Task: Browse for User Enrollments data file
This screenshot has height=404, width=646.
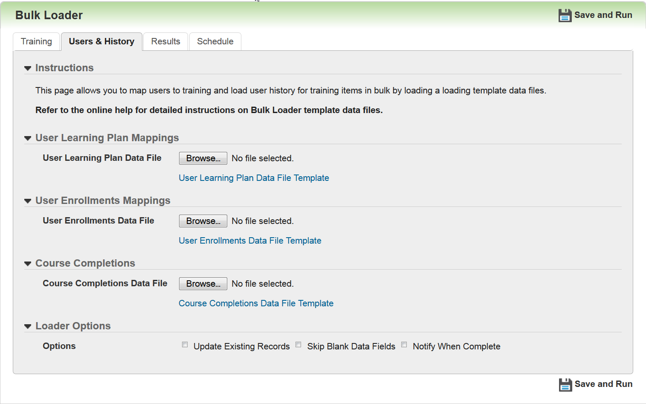Action: (x=203, y=221)
